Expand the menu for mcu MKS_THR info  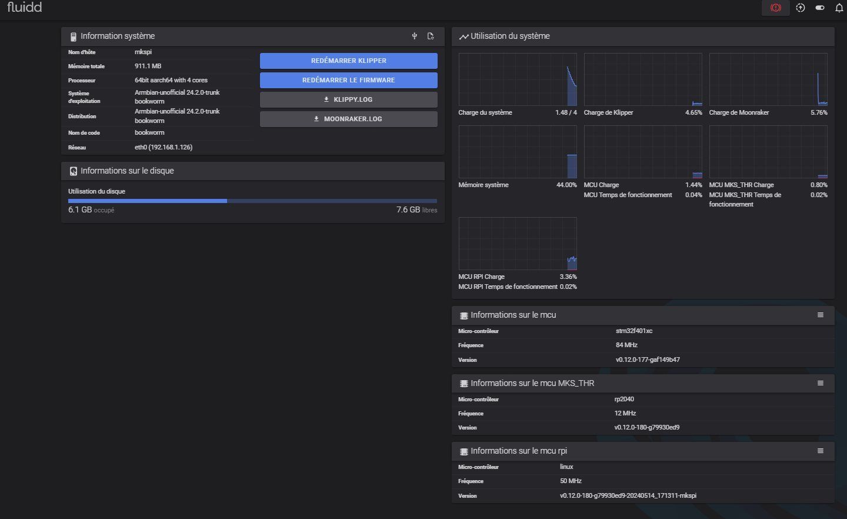tap(821, 383)
